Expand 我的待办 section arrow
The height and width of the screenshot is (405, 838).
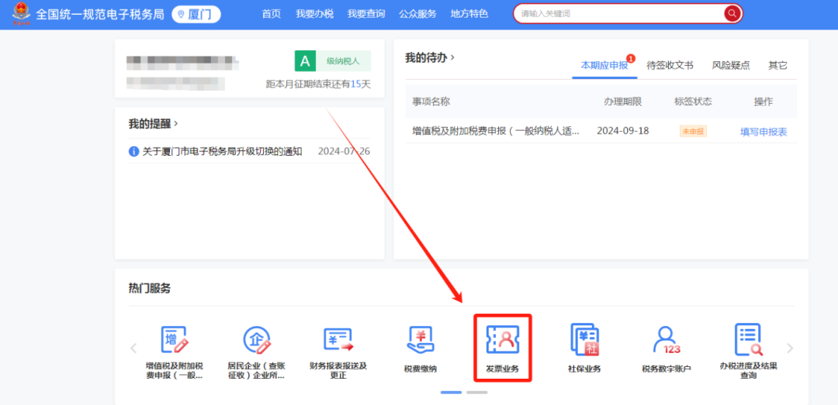click(452, 57)
